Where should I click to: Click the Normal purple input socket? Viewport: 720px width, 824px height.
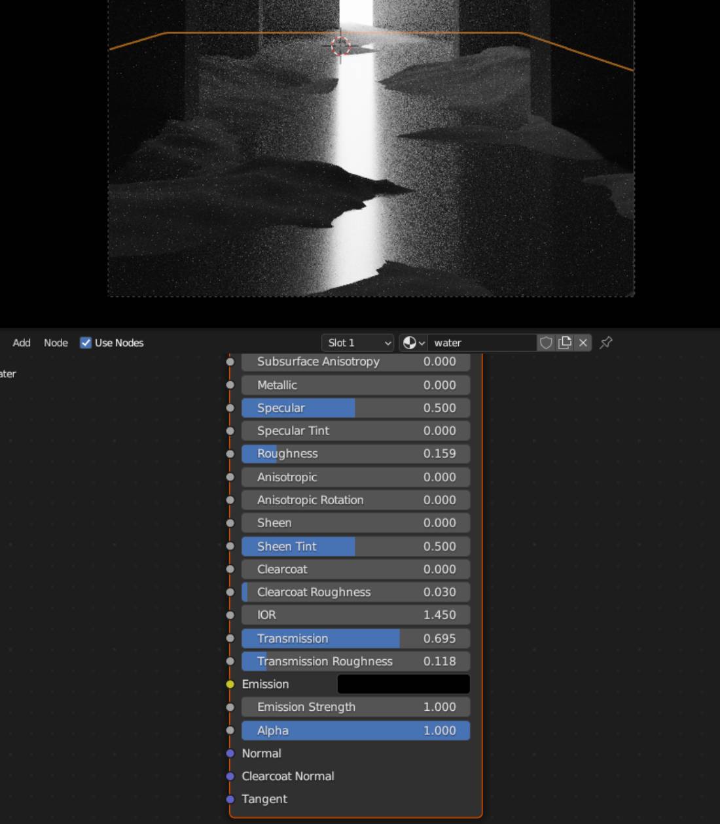(x=230, y=754)
